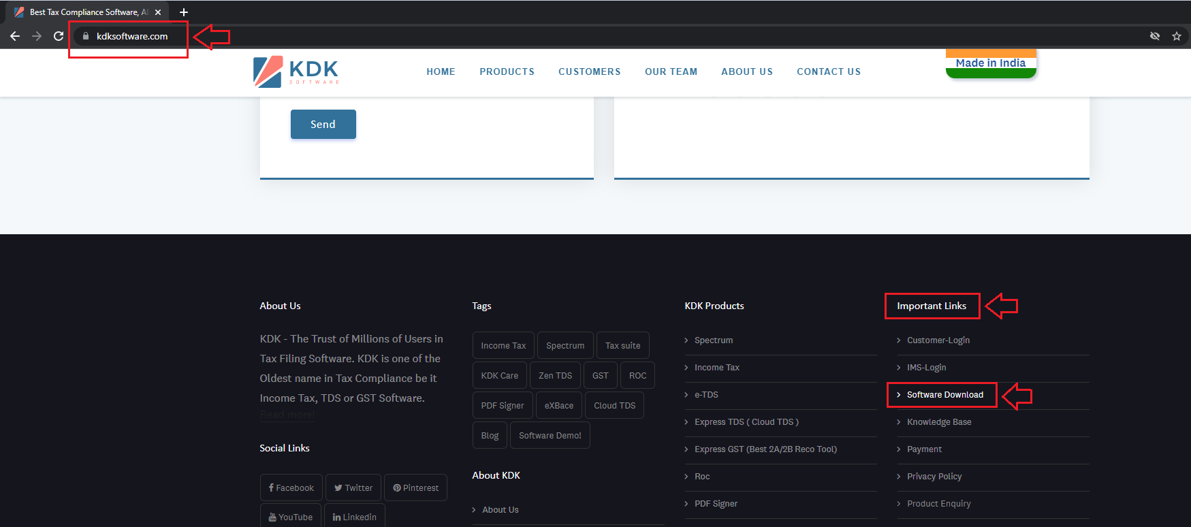
Task: Click the Software Demo! tag
Action: click(x=550, y=435)
